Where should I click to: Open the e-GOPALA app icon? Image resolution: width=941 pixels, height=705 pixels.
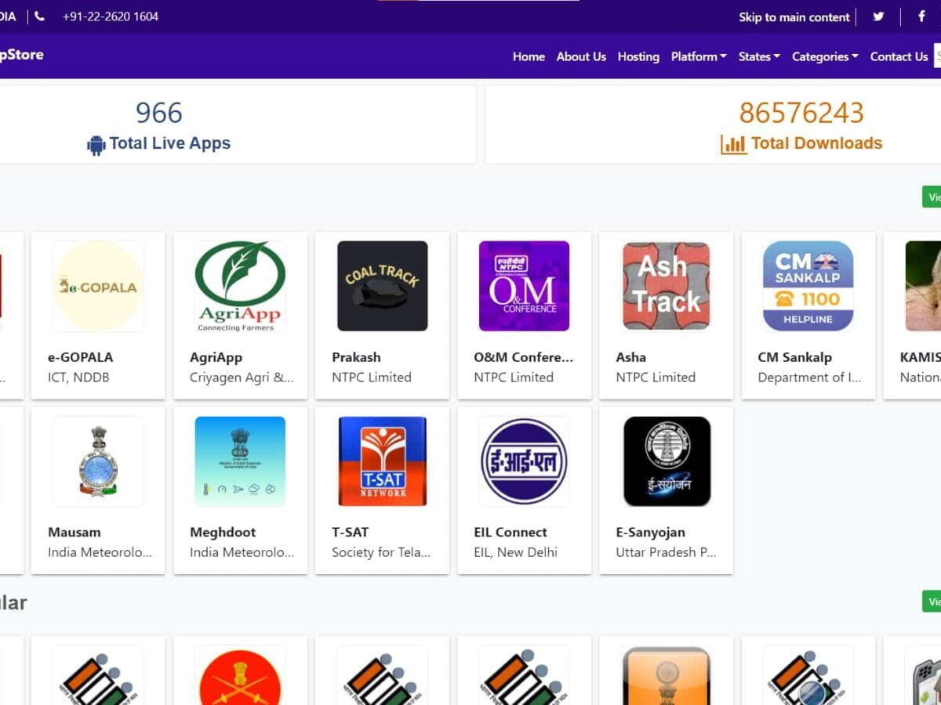click(x=98, y=286)
